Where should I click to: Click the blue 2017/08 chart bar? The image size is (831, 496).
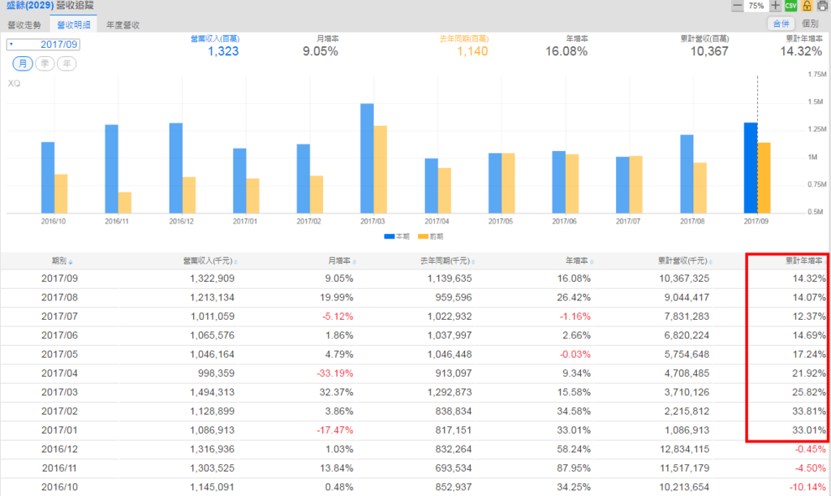tap(687, 174)
